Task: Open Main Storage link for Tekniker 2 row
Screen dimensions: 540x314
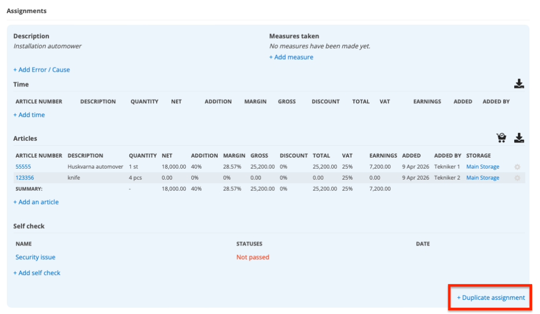Action: click(x=483, y=178)
